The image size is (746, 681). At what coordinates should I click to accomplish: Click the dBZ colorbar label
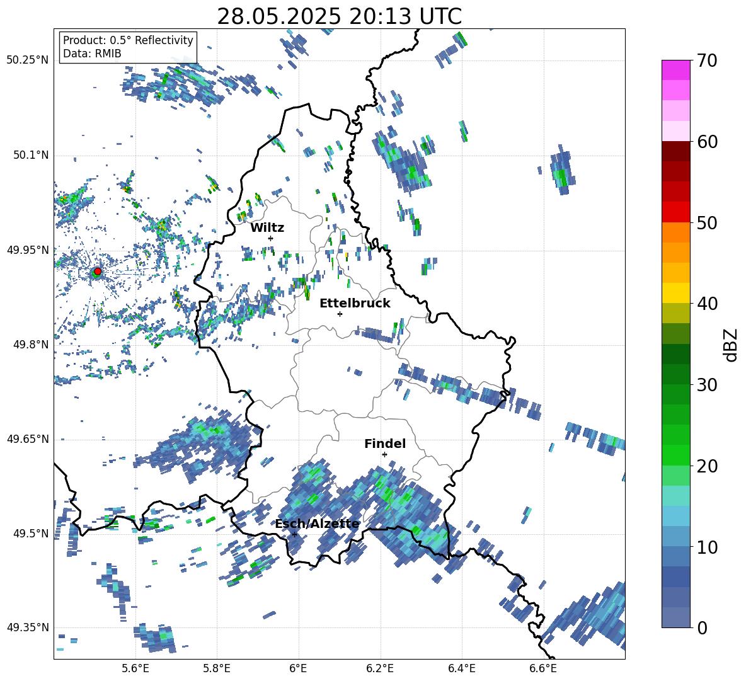(731, 345)
